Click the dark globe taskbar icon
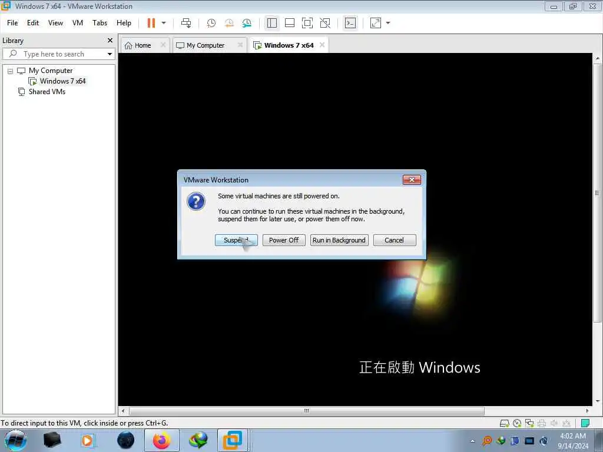The height and width of the screenshot is (452, 603). [x=126, y=440]
